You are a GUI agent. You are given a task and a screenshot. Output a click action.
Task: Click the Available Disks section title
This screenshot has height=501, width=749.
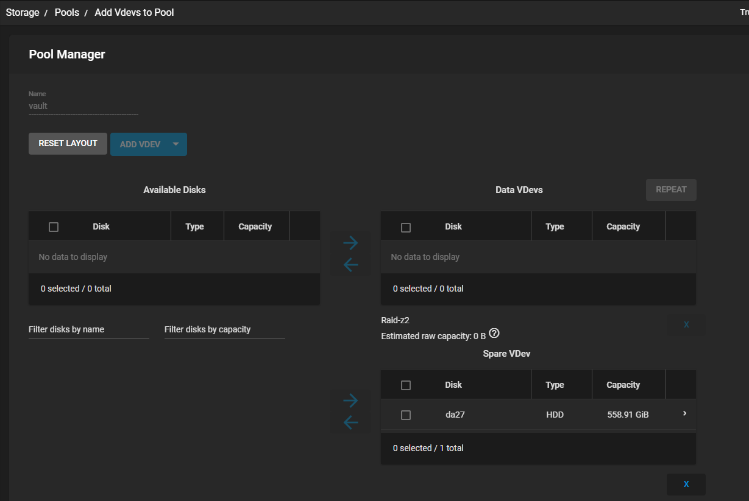[174, 190]
